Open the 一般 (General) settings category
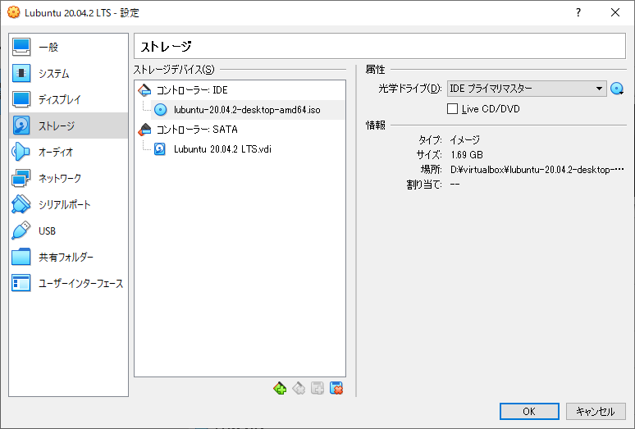This screenshot has width=635, height=429. click(68, 47)
